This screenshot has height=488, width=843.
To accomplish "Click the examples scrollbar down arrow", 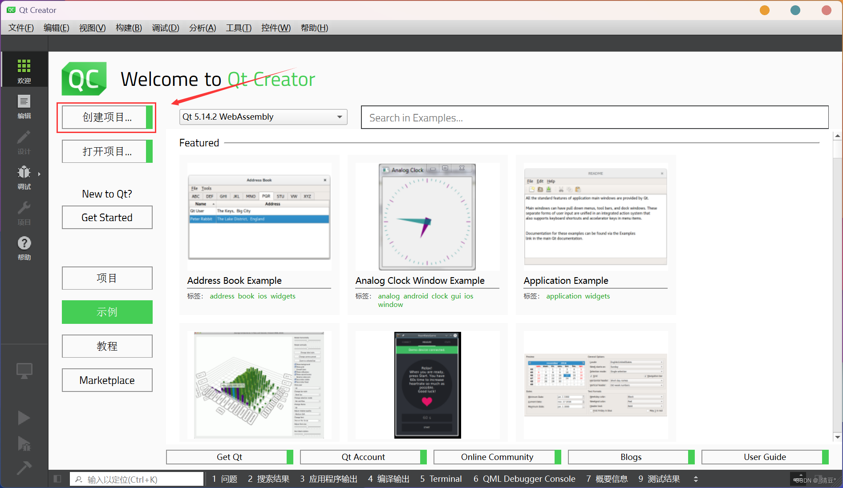I will [x=838, y=437].
